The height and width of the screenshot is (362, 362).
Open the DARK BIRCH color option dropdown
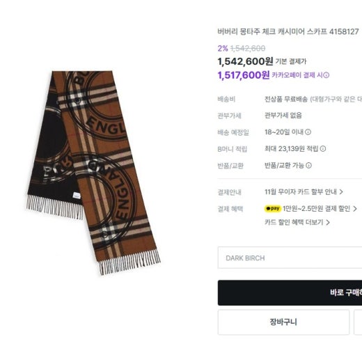coord(290,258)
